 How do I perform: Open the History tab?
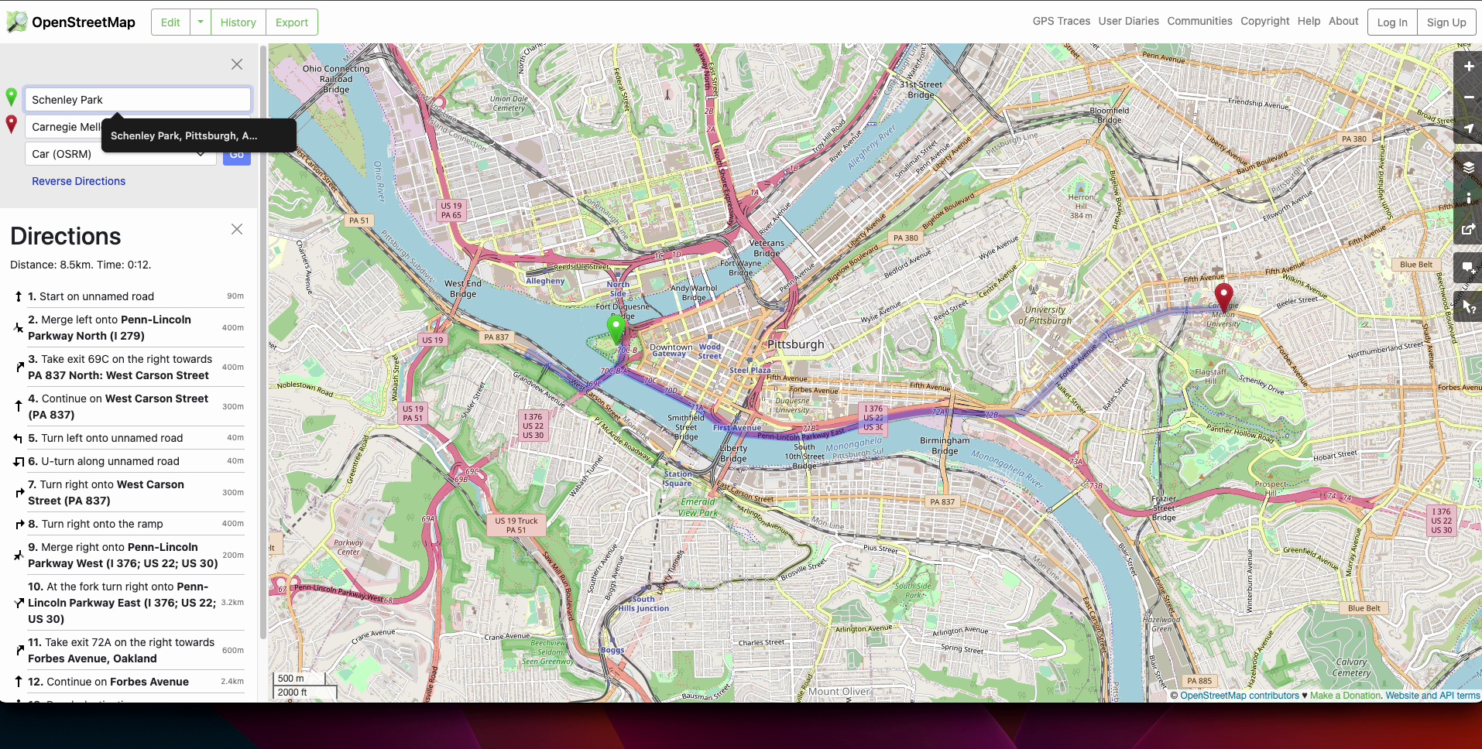point(238,22)
